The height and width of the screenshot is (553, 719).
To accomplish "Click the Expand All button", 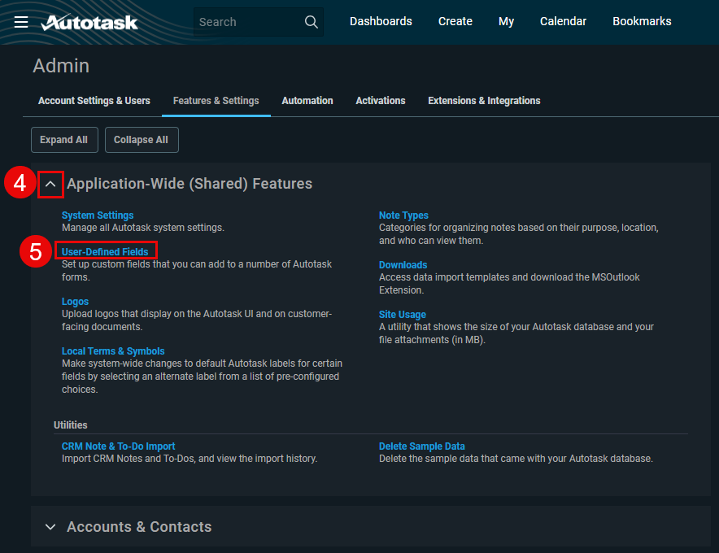I will pyautogui.click(x=64, y=140).
